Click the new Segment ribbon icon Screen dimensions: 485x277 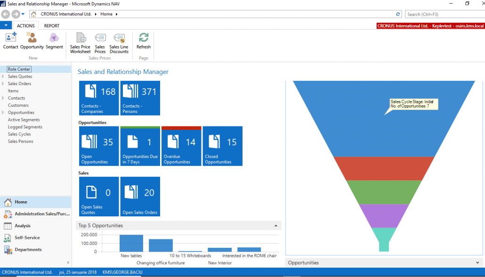pos(54,40)
